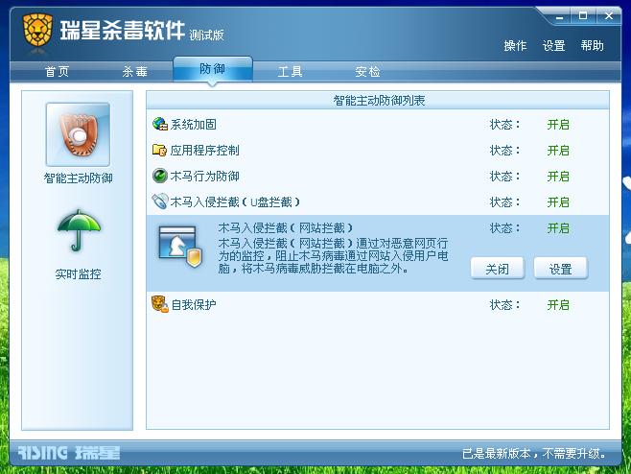The image size is (631, 474).
Task: Click 开启 status of 系统加固
Action: point(558,125)
